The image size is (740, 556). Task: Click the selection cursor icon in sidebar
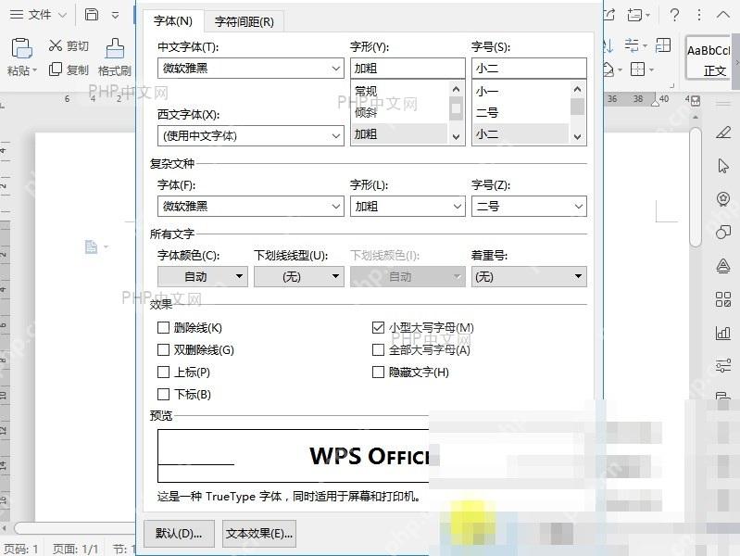723,166
